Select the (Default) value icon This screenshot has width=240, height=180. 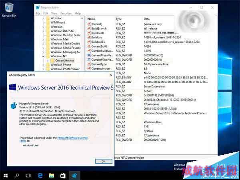point(89,24)
